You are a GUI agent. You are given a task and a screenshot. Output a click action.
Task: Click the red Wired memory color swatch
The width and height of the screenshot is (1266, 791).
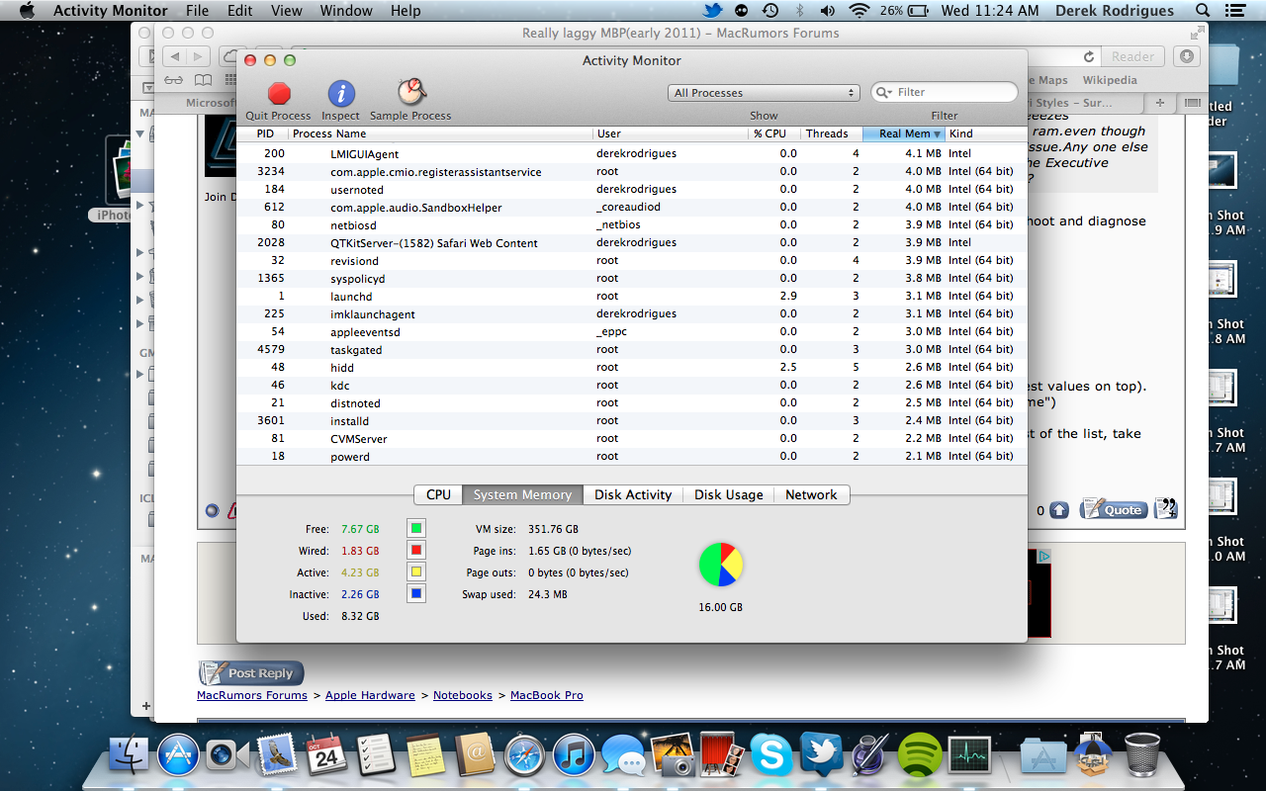point(416,551)
